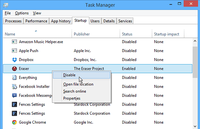This screenshot has height=129, width=200.
Task: Choose Search online in context menu
Action: pos(82,91)
